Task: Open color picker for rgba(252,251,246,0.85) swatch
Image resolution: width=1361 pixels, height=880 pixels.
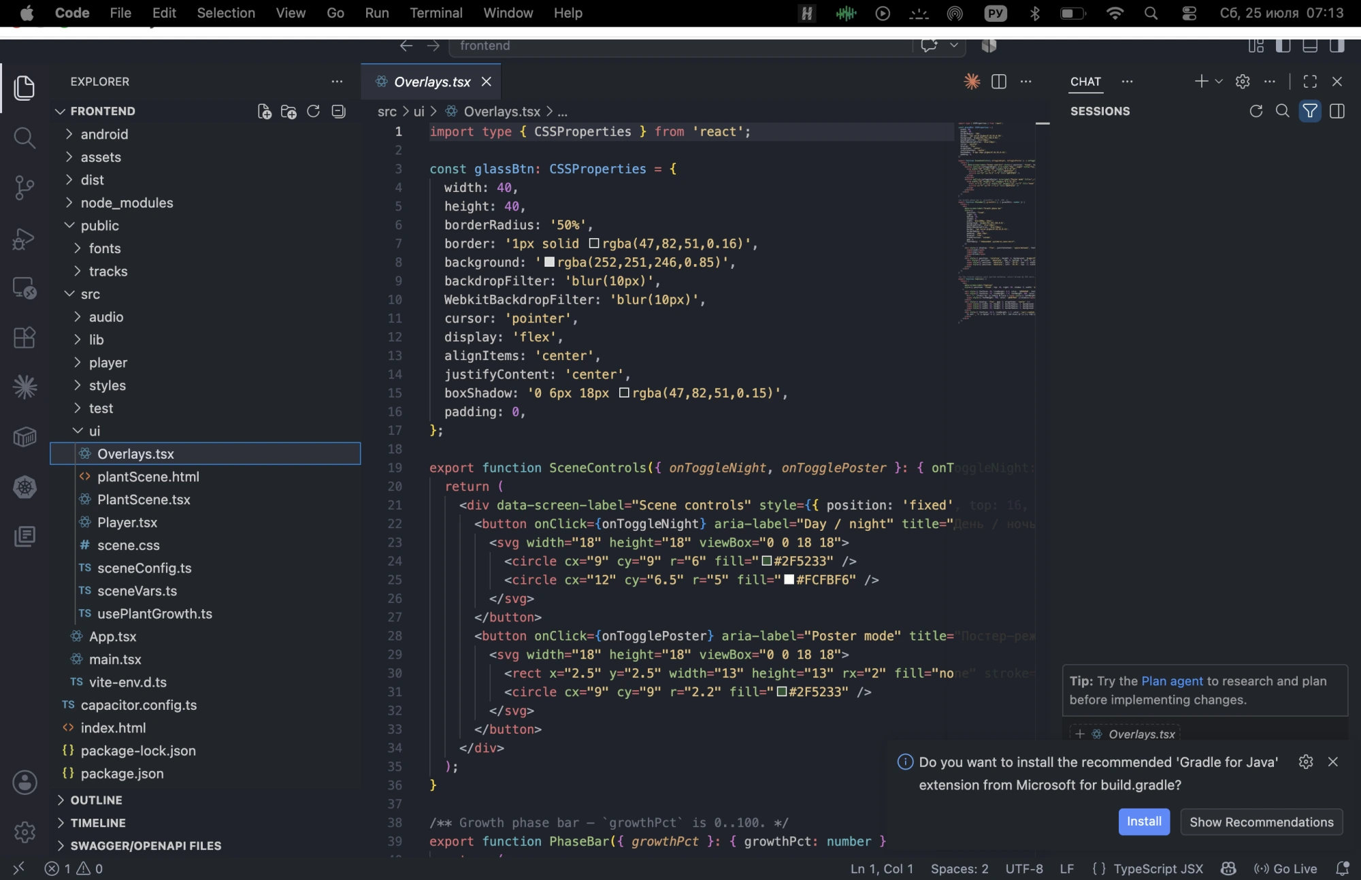Action: click(x=549, y=262)
